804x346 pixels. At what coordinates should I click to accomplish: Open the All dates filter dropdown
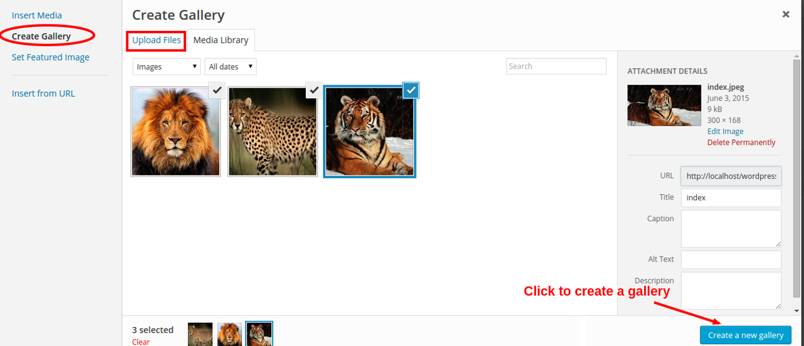(x=230, y=66)
